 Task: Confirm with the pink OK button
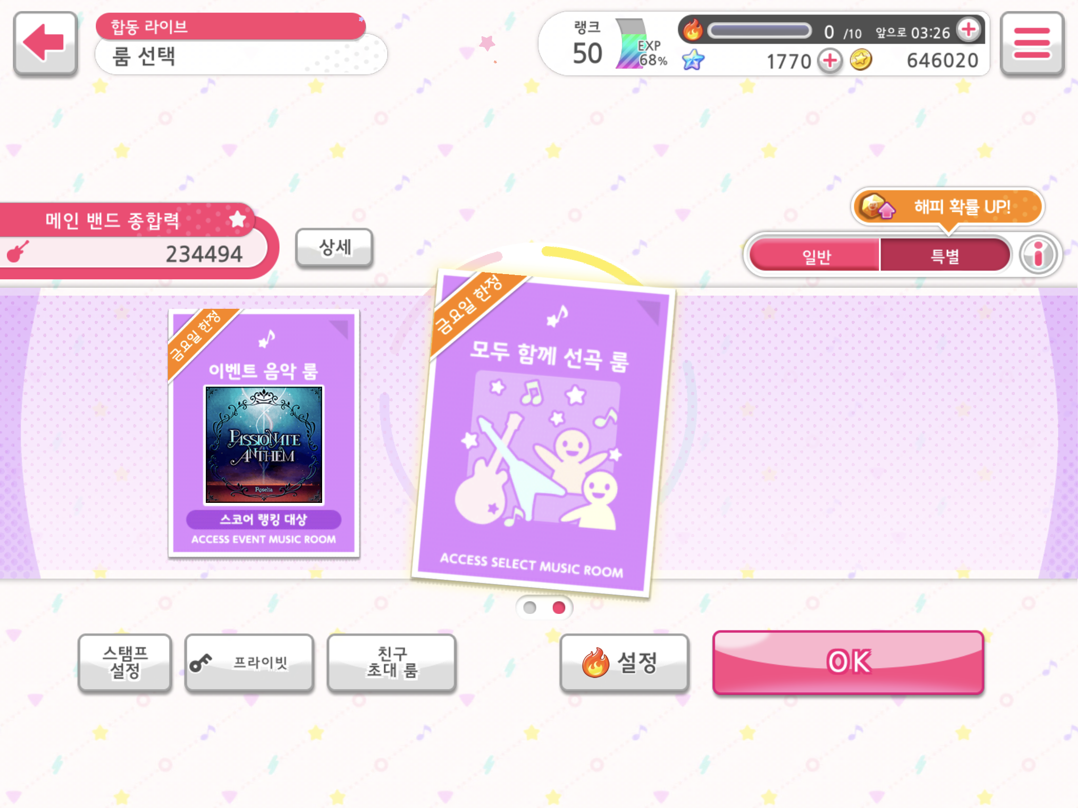coord(848,662)
